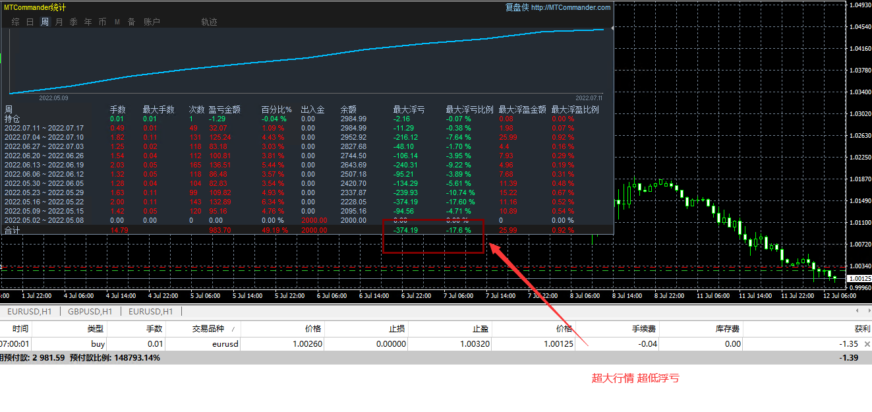Sort orders by 止盈 column header
The width and height of the screenshot is (872, 412).
click(x=480, y=328)
